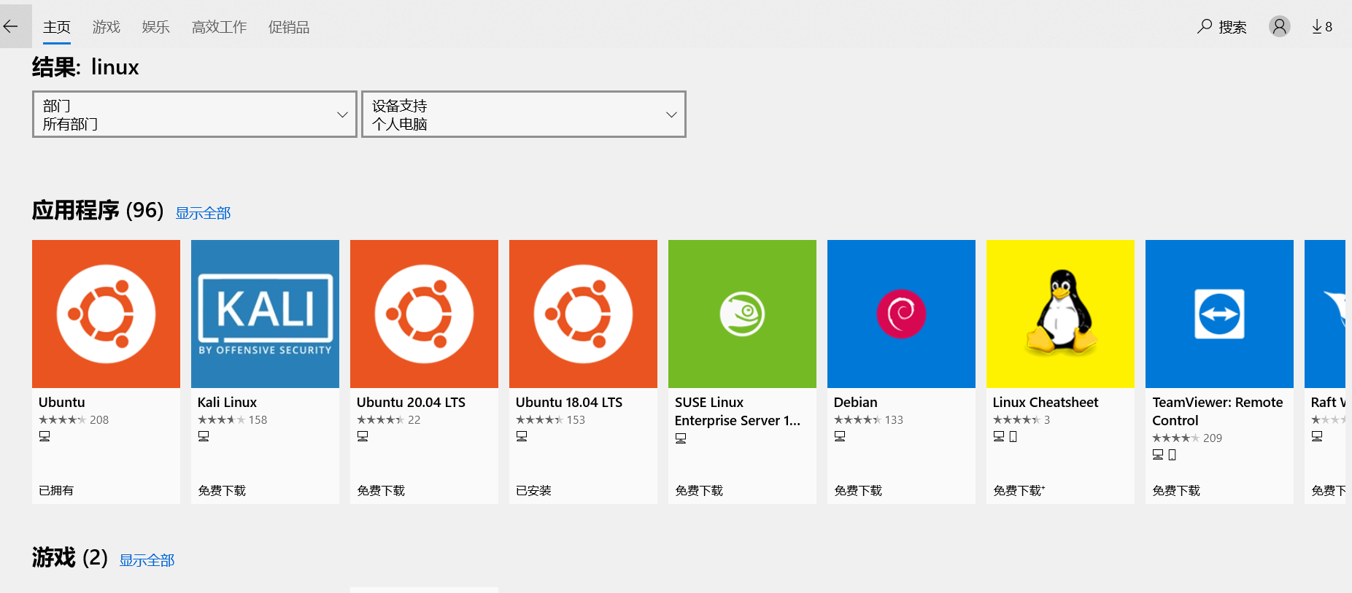
Task: Click the Kali Linux title text
Action: [227, 402]
